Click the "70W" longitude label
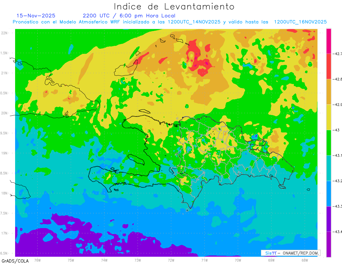The height and width of the screenshot is (264, 342). [238, 260]
